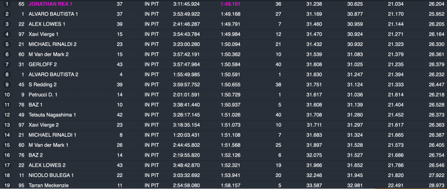Viewport: 447px width, 189px height.
Task: Click rider name ALVARO BAUTISTA 2
Action: [53, 75]
